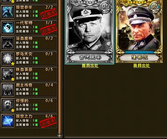Image resolution: width=167 pixels, height=139 pixels.
Task: Click the scrollbar down arrow
Action: 60,135
